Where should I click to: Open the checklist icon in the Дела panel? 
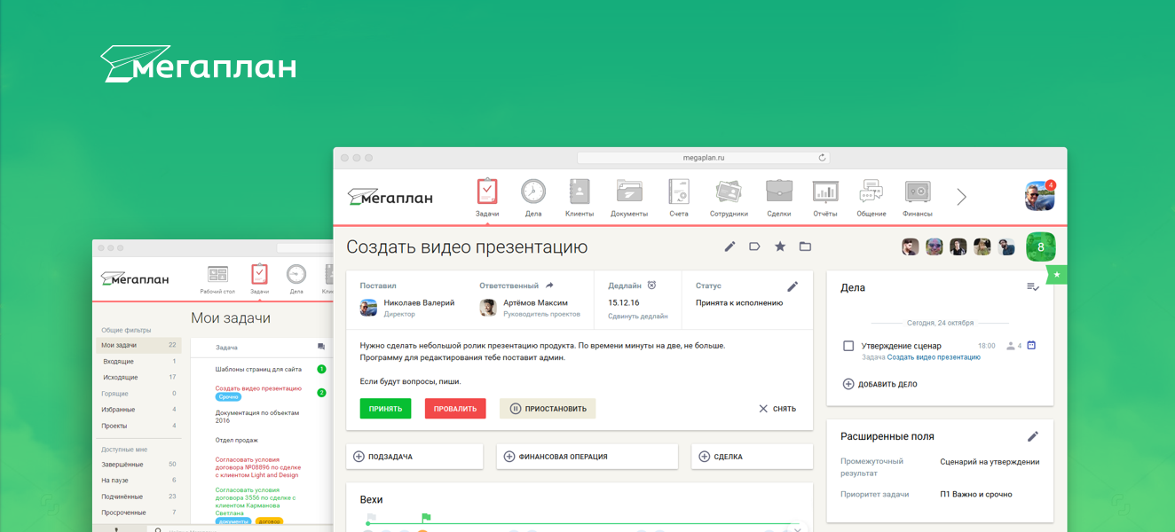[1033, 287]
